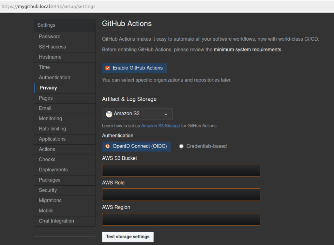Viewport: 334px width, 245px height.
Task: Focus the AWS Region input field
Action: pyautogui.click(x=181, y=219)
